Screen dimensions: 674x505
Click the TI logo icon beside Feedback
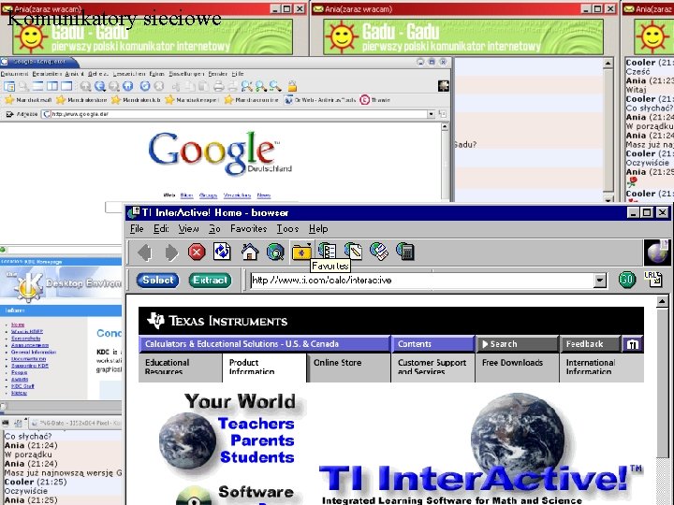click(632, 344)
